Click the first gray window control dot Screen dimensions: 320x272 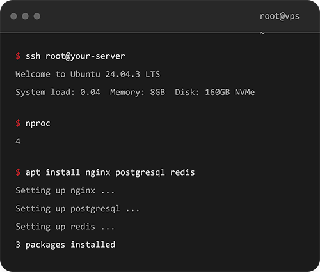point(13,16)
